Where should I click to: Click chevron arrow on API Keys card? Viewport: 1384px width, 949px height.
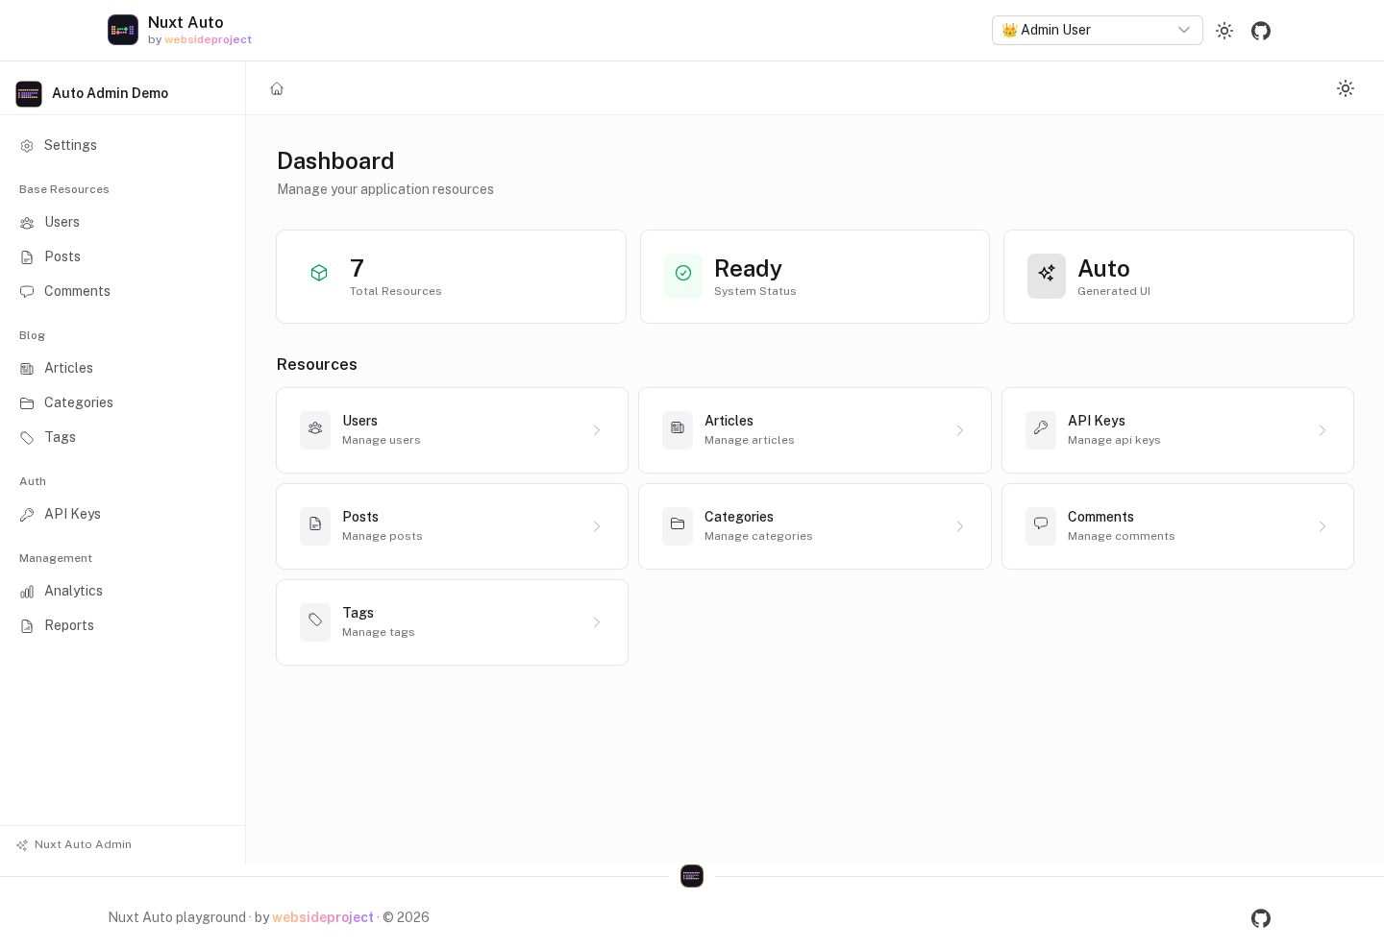(1322, 430)
